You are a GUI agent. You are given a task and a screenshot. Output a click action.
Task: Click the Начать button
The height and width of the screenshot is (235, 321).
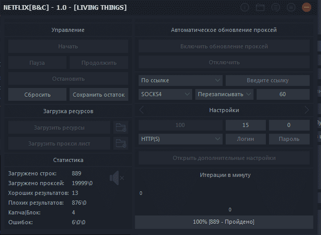tap(68, 46)
